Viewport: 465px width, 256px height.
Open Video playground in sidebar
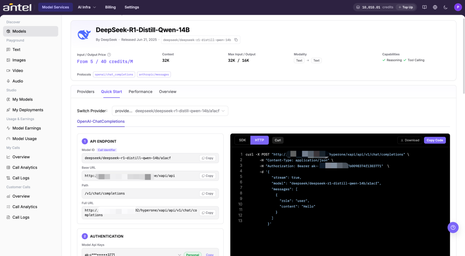pos(31,71)
